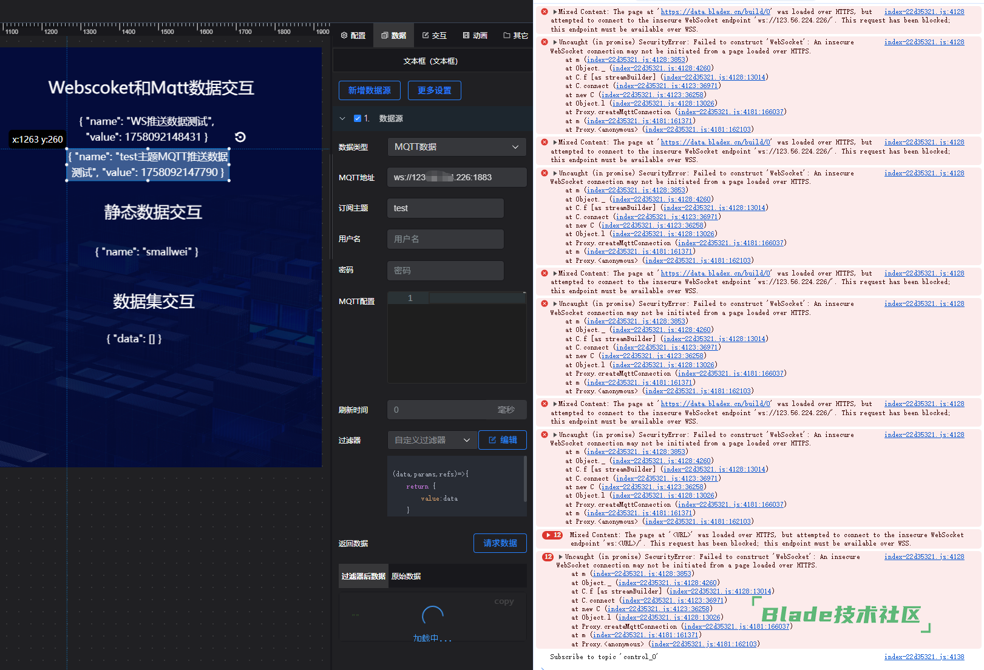Collapse the 数据源 section with its chevron
This screenshot has height=670, width=984.
pos(342,118)
